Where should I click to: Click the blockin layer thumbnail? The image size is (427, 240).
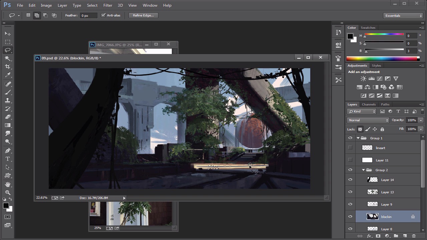(x=373, y=217)
